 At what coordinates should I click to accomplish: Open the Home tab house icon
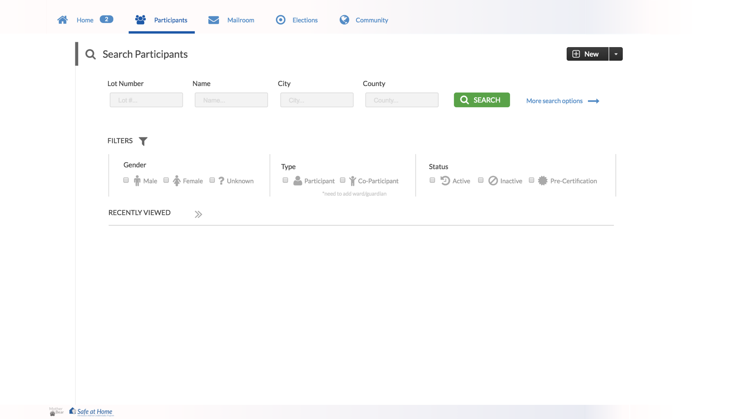62,20
